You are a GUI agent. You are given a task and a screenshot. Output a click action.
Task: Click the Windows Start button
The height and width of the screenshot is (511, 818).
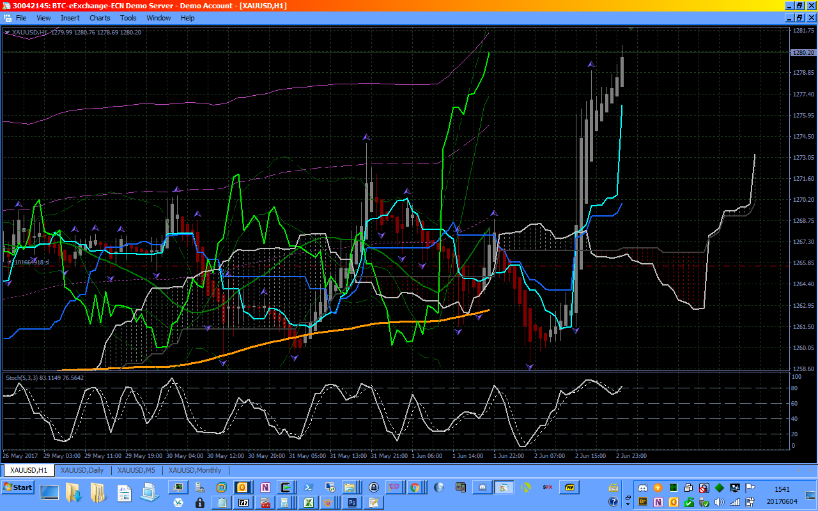(18, 487)
